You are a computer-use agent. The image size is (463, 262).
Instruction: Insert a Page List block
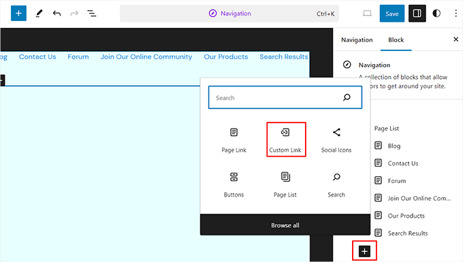click(285, 184)
